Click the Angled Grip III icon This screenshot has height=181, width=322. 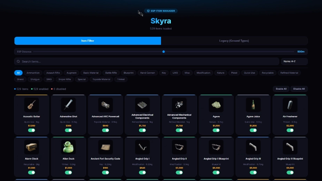(253, 147)
